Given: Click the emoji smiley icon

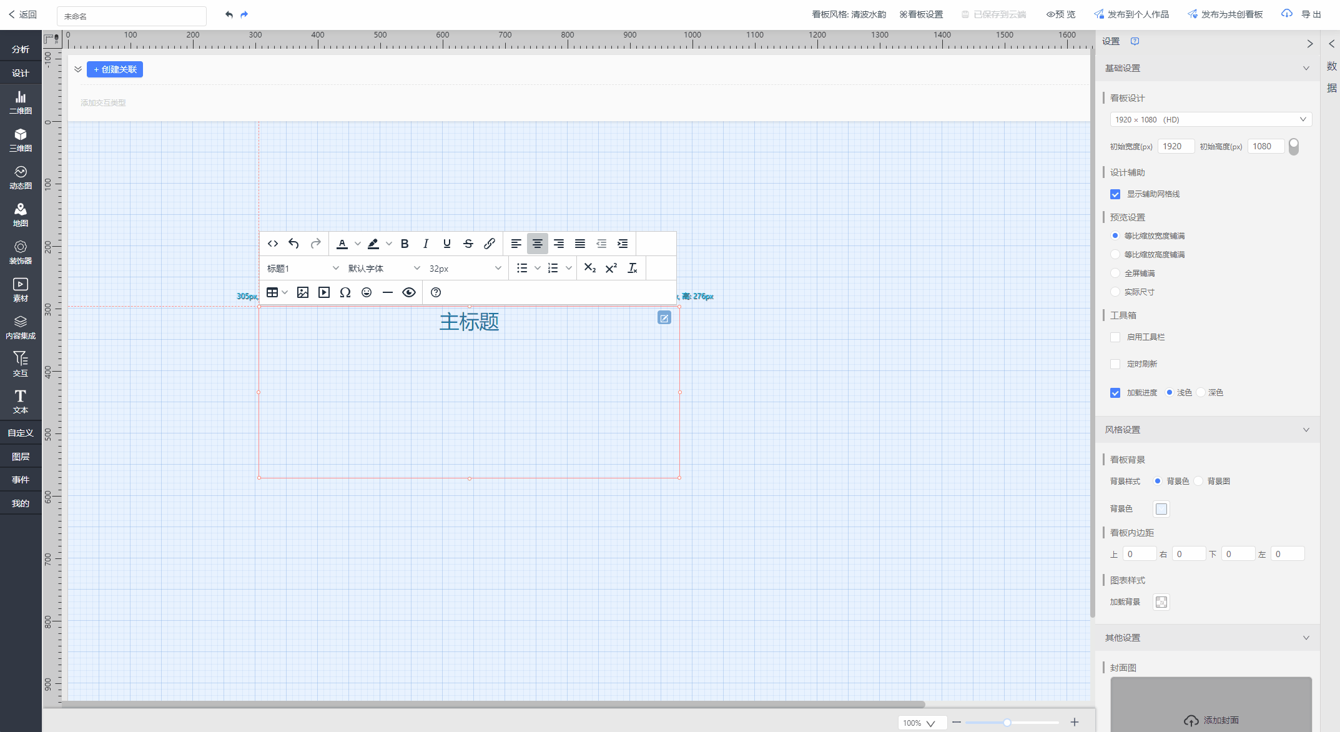Looking at the screenshot, I should tap(367, 292).
